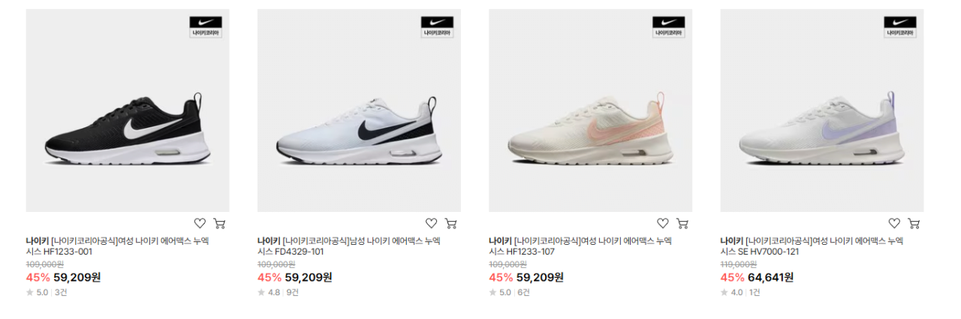Viewport: 961px width, 319px height.
Task: Add FD4329-101 shoe to shopping cart
Action: pyautogui.click(x=450, y=223)
